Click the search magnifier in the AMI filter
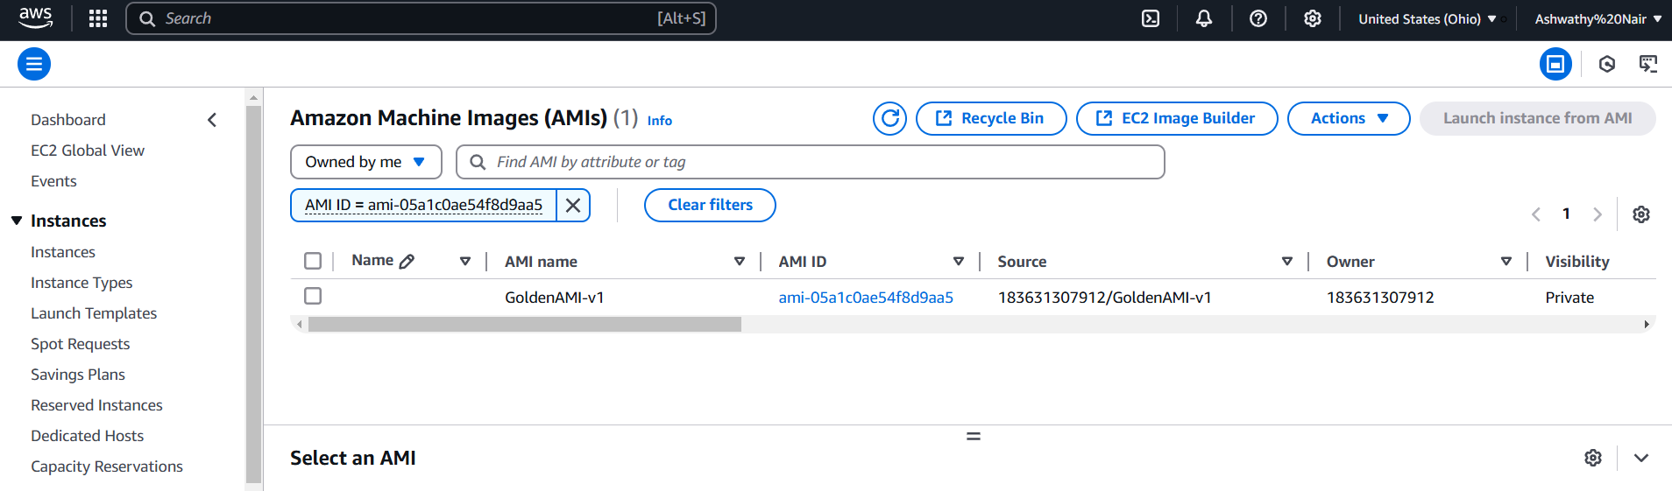 pos(478,162)
